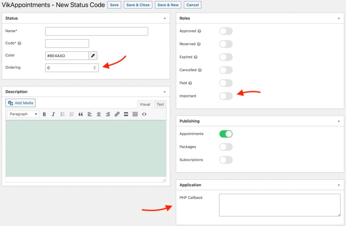Viewport: 346px width, 226px height.
Task: Align text left in the editor
Action: click(90, 114)
